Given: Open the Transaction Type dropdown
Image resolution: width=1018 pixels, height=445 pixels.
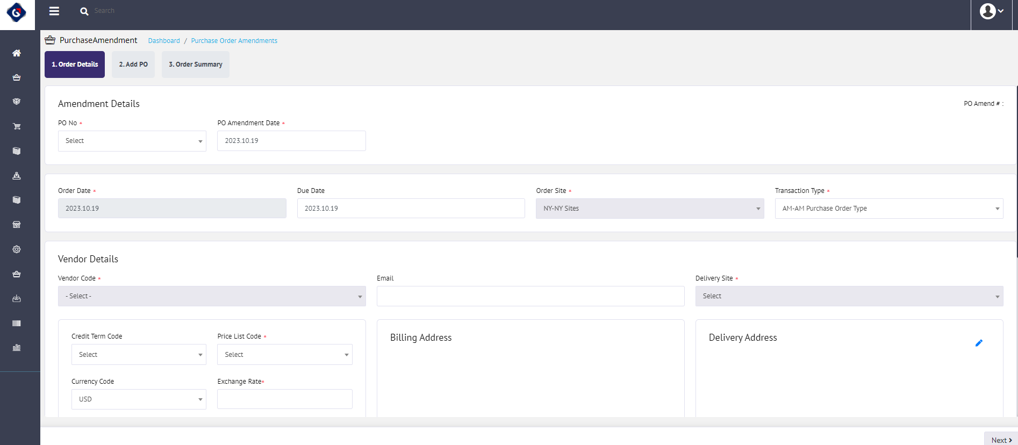Looking at the screenshot, I should click(x=888, y=209).
